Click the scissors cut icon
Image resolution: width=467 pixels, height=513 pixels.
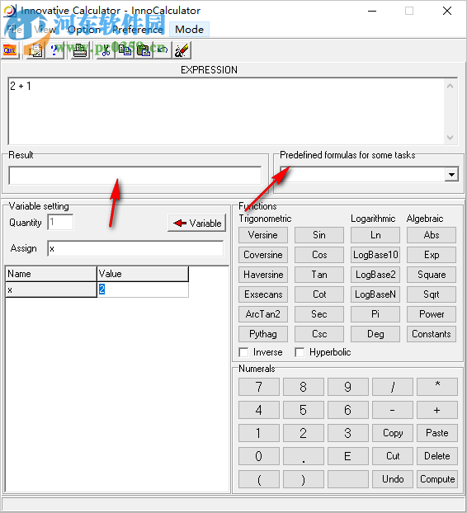[106, 50]
